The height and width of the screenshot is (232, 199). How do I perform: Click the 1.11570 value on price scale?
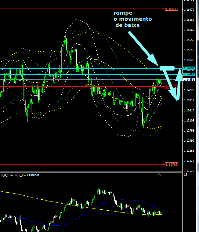[x=190, y=171]
